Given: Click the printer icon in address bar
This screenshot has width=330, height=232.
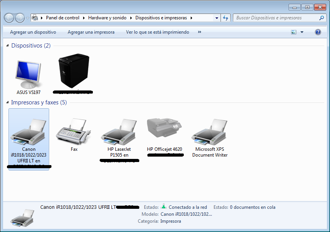Looking at the screenshot, I should point(35,18).
